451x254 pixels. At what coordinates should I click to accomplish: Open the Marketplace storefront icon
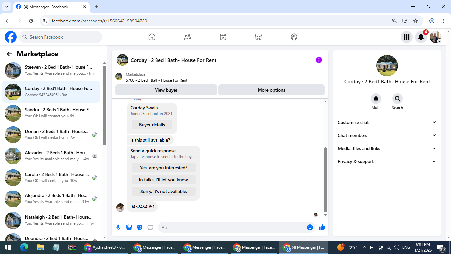click(259, 37)
